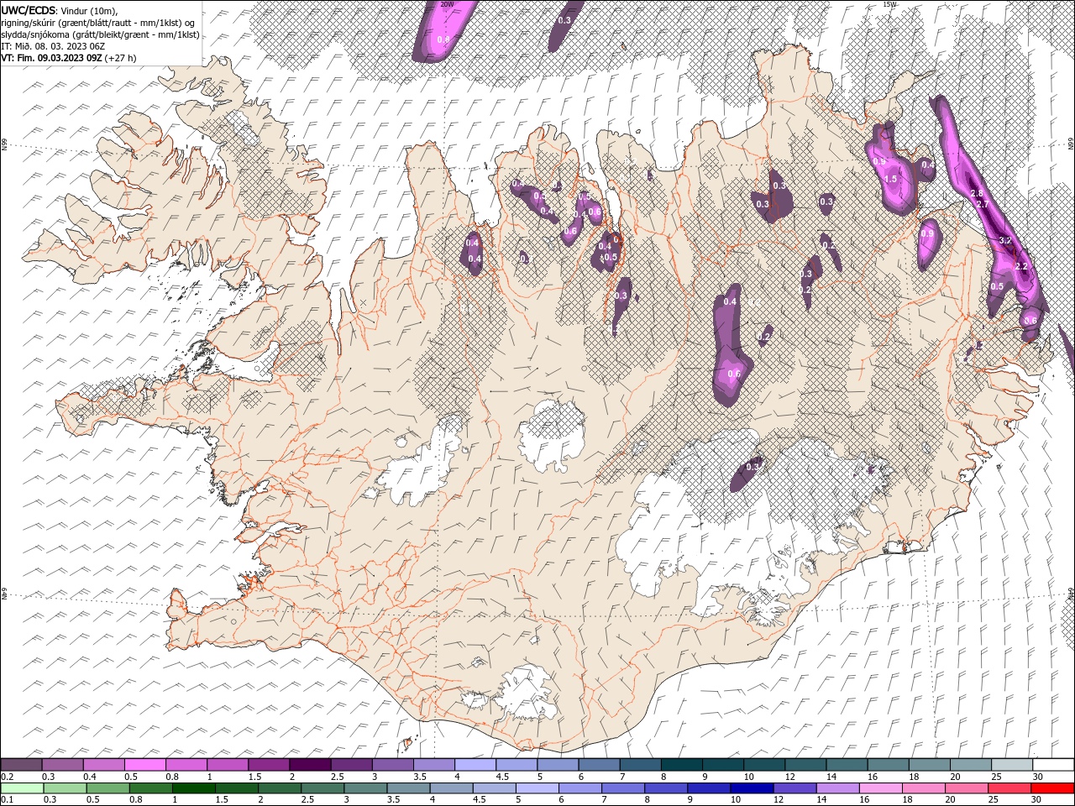Screen dimensions: 1075x806
Task: Click the bright pink 0.5 swatch in upper legend row
Action: pos(145,765)
